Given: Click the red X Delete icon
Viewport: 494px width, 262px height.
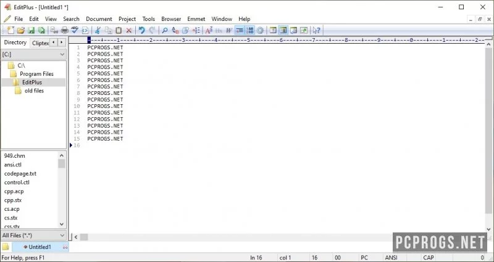Looking at the screenshot, I should (x=129, y=30).
